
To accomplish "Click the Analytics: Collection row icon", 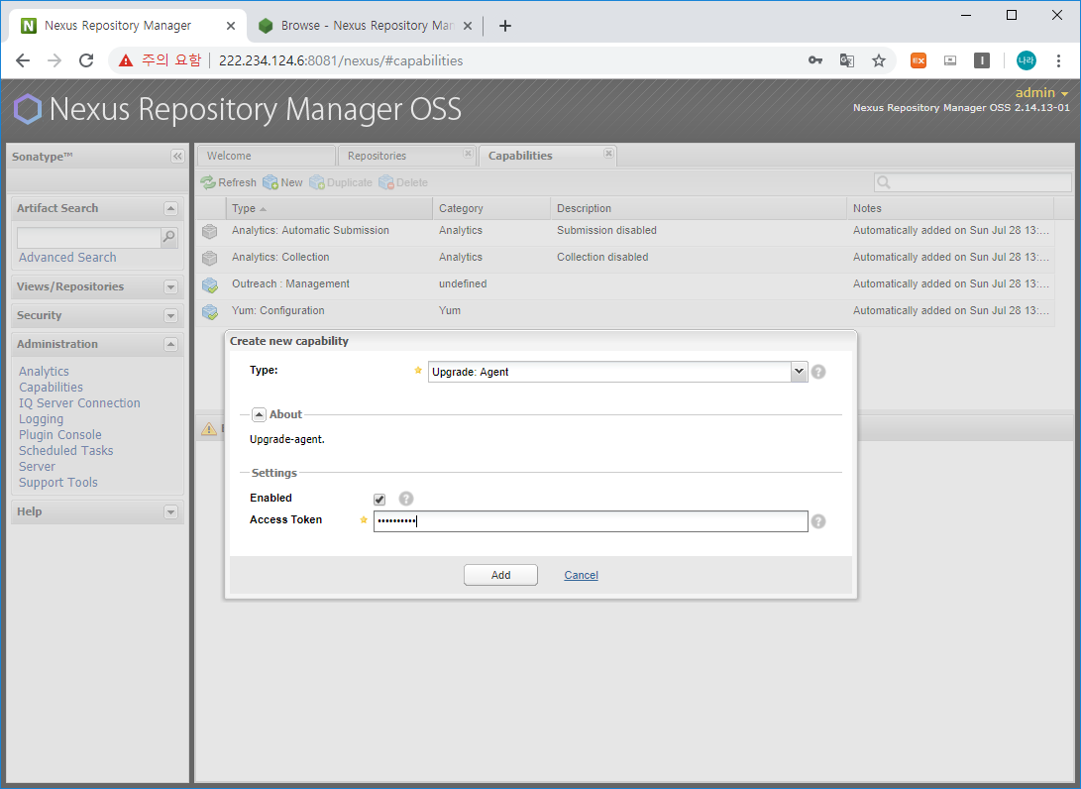I will pyautogui.click(x=210, y=258).
